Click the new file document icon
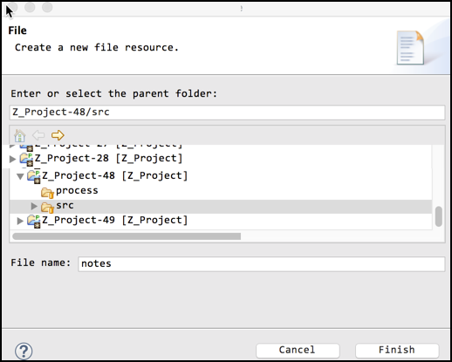Viewport: 452px width, 362px height. click(410, 48)
